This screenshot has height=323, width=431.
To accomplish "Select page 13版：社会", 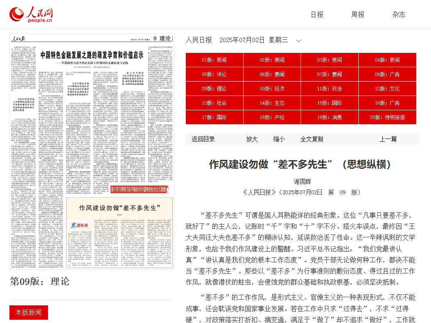I will pyautogui.click(x=214, y=103).
